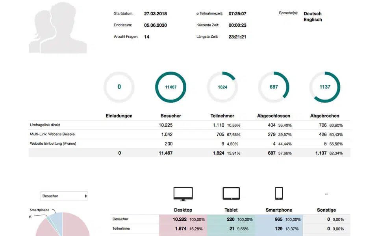Screen dimensions: 378x236
Task: Click the end date 05.06.2030
Action: [156, 25]
